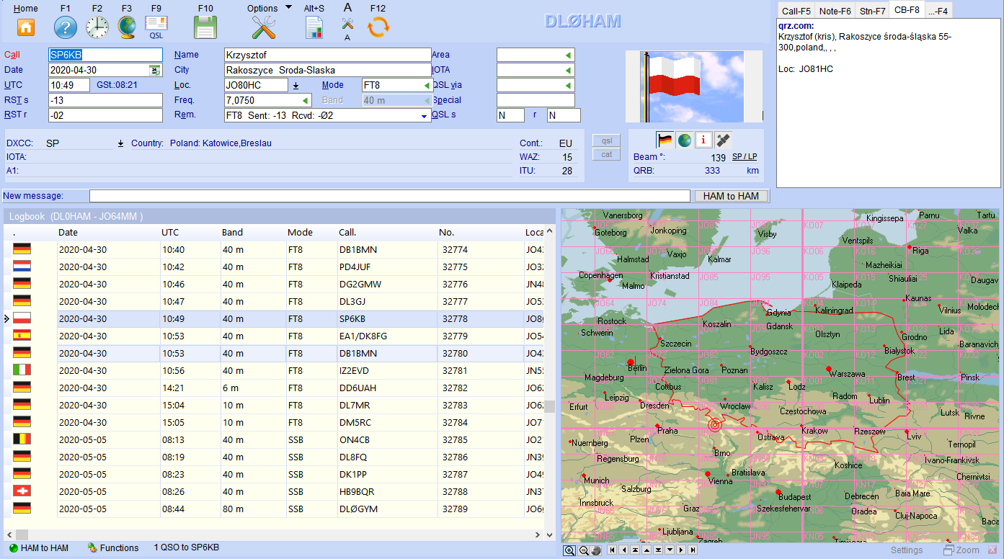Jump map to far right arrow

click(x=693, y=550)
